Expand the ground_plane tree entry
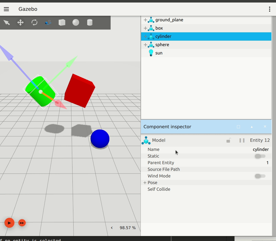This screenshot has height=241, width=276. pyautogui.click(x=145, y=20)
